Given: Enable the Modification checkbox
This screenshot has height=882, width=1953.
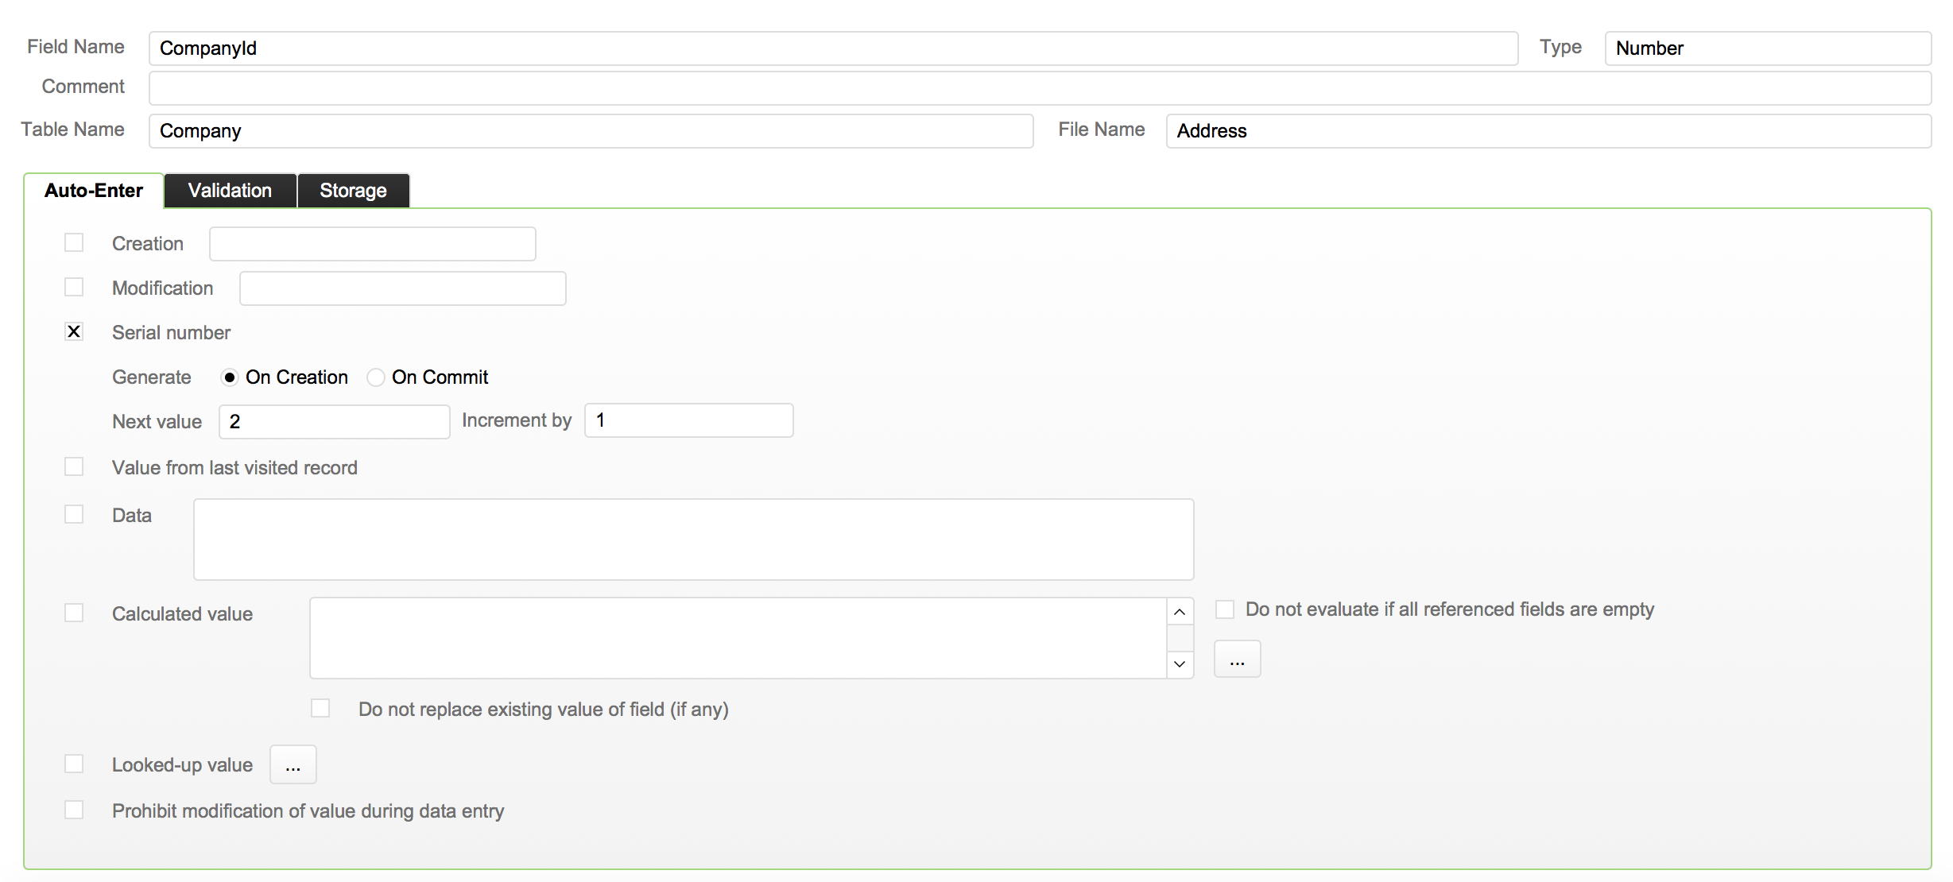Looking at the screenshot, I should pyautogui.click(x=74, y=288).
